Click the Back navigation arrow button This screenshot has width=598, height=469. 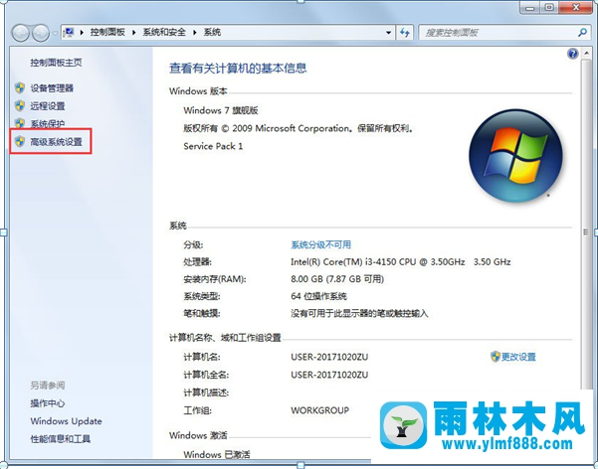[x=20, y=33]
